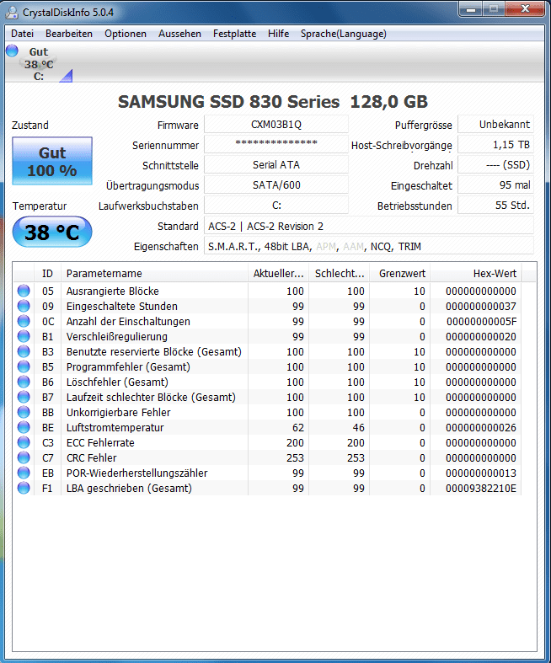Click the CrystalDiskInfo title bar app icon
Viewport: 551px width, 663px height.
point(12,13)
